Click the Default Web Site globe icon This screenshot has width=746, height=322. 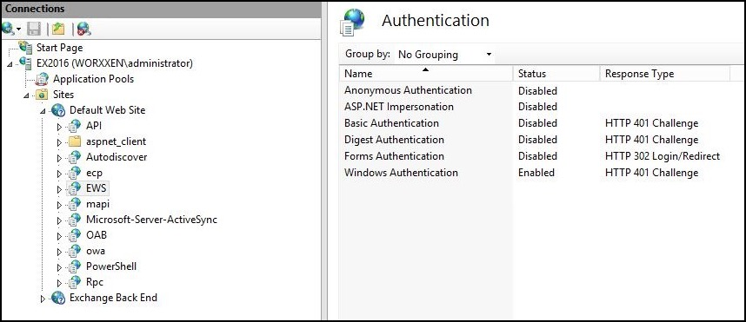pyautogui.click(x=58, y=110)
